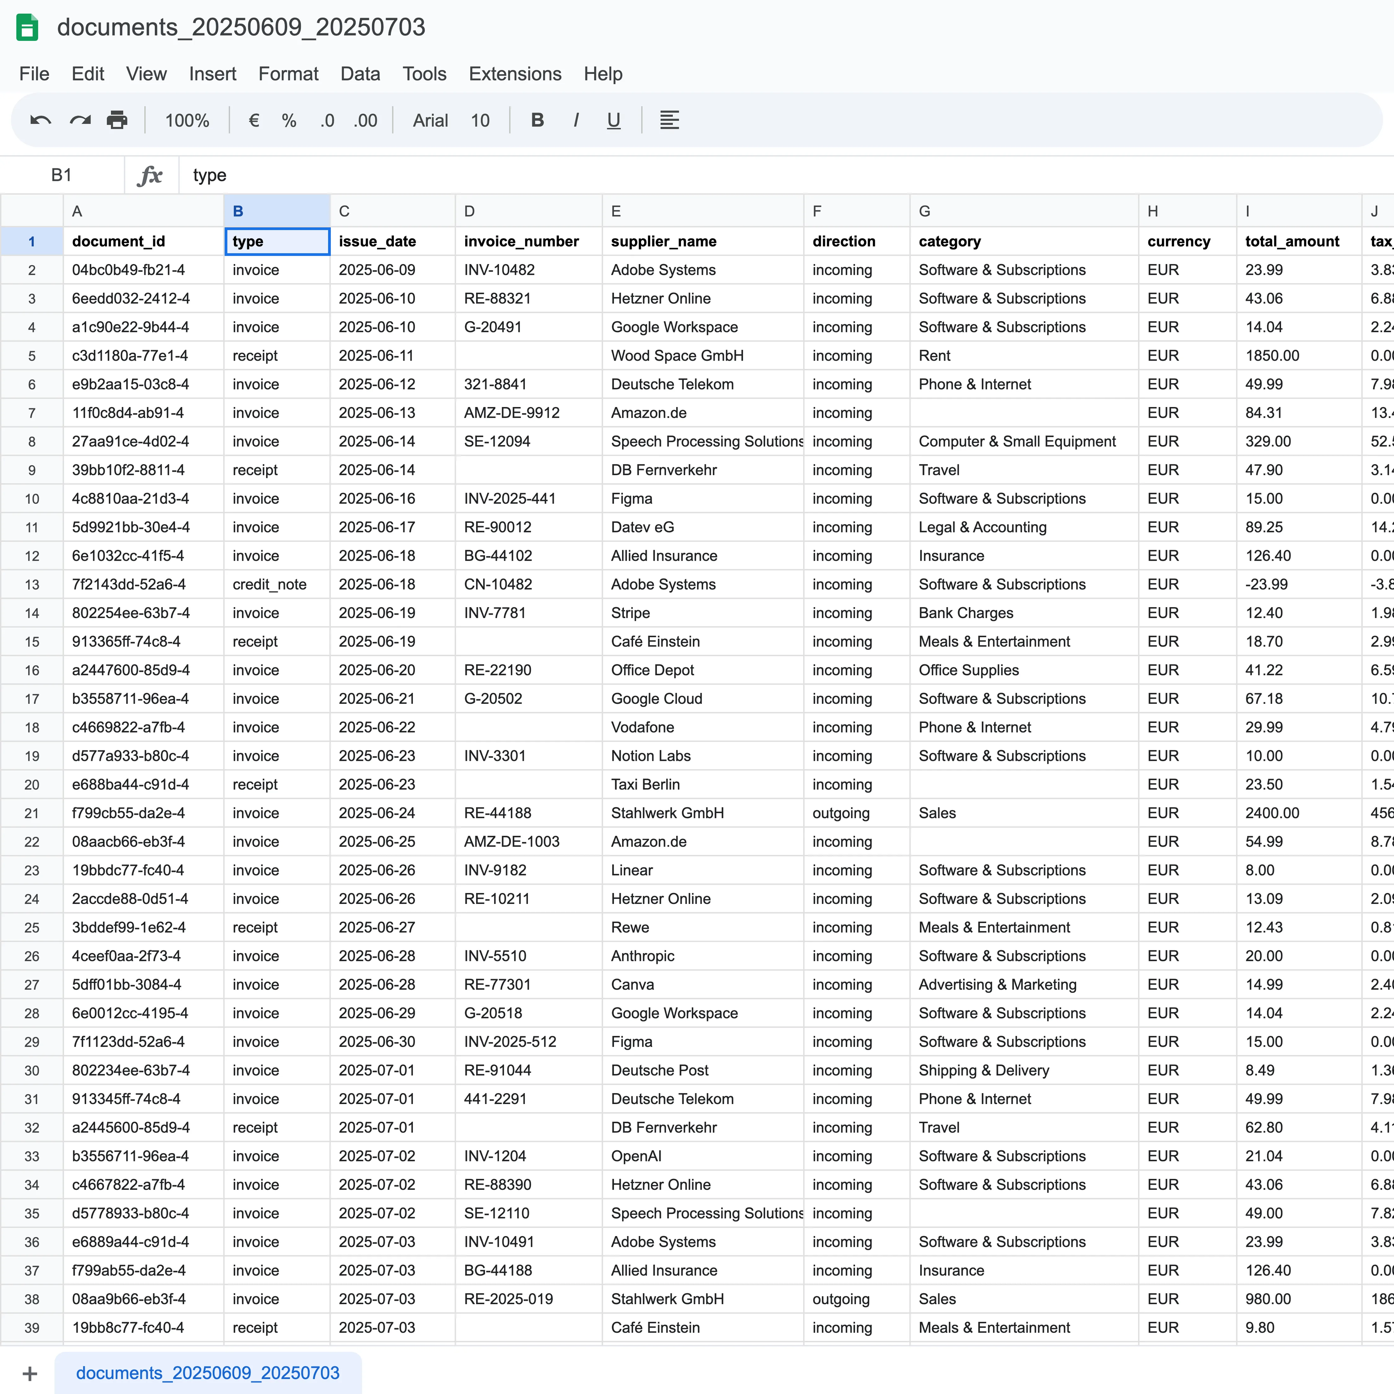Click the OpenAI supplier cell
Image resolution: width=1394 pixels, height=1394 pixels.
(703, 1156)
